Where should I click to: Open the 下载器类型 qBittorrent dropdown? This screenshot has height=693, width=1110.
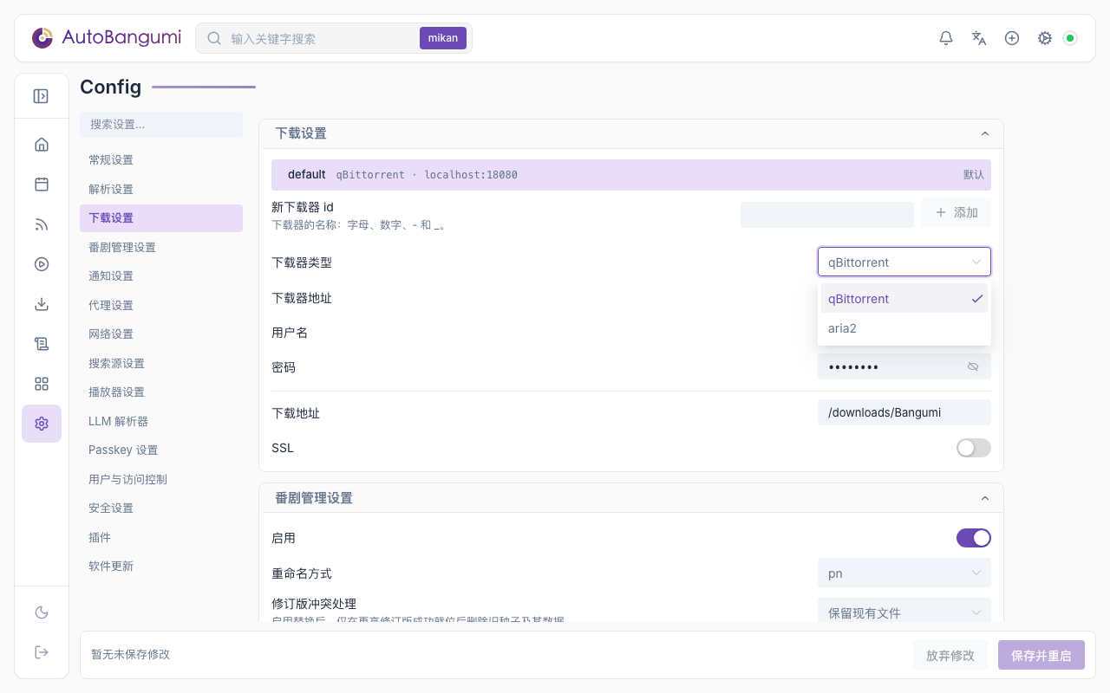tap(904, 262)
